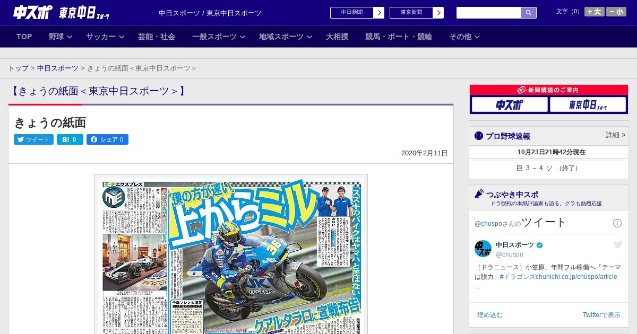Open the TOP menu item
This screenshot has height=334, width=637.
click(x=24, y=37)
